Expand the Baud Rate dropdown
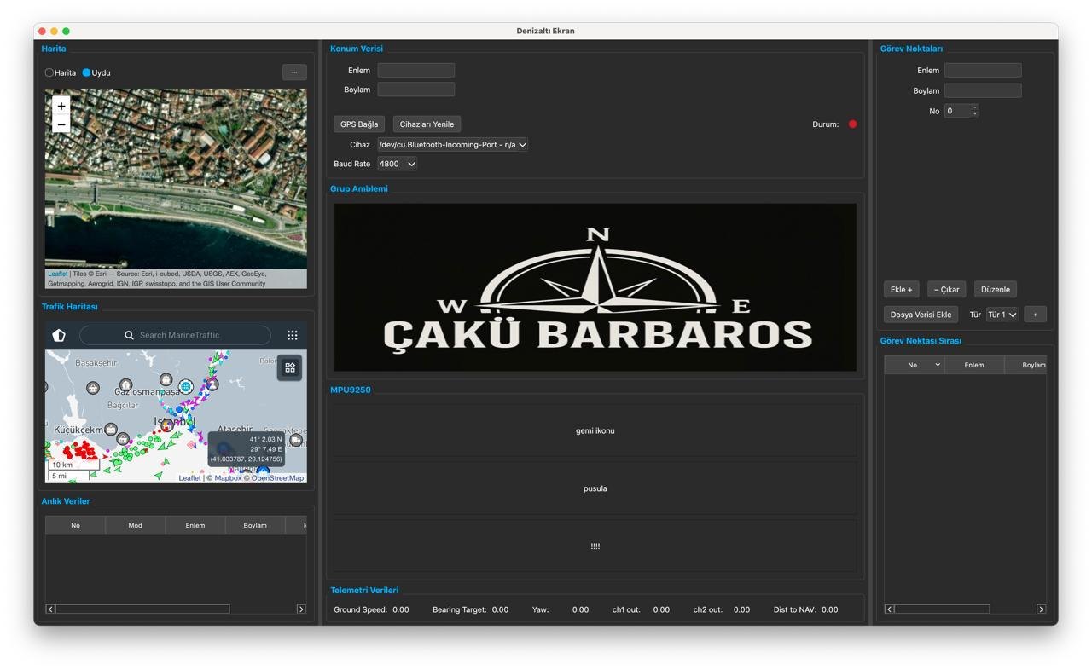This screenshot has width=1092, height=670. pyautogui.click(x=398, y=164)
